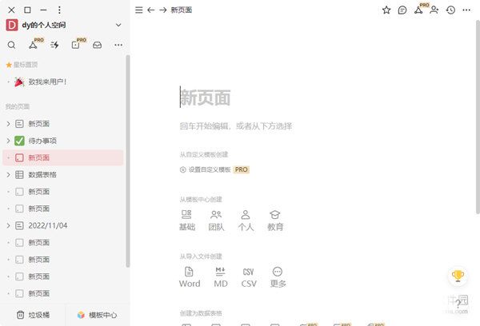
Task: Go back with the left arrow
Action: pyautogui.click(x=151, y=10)
